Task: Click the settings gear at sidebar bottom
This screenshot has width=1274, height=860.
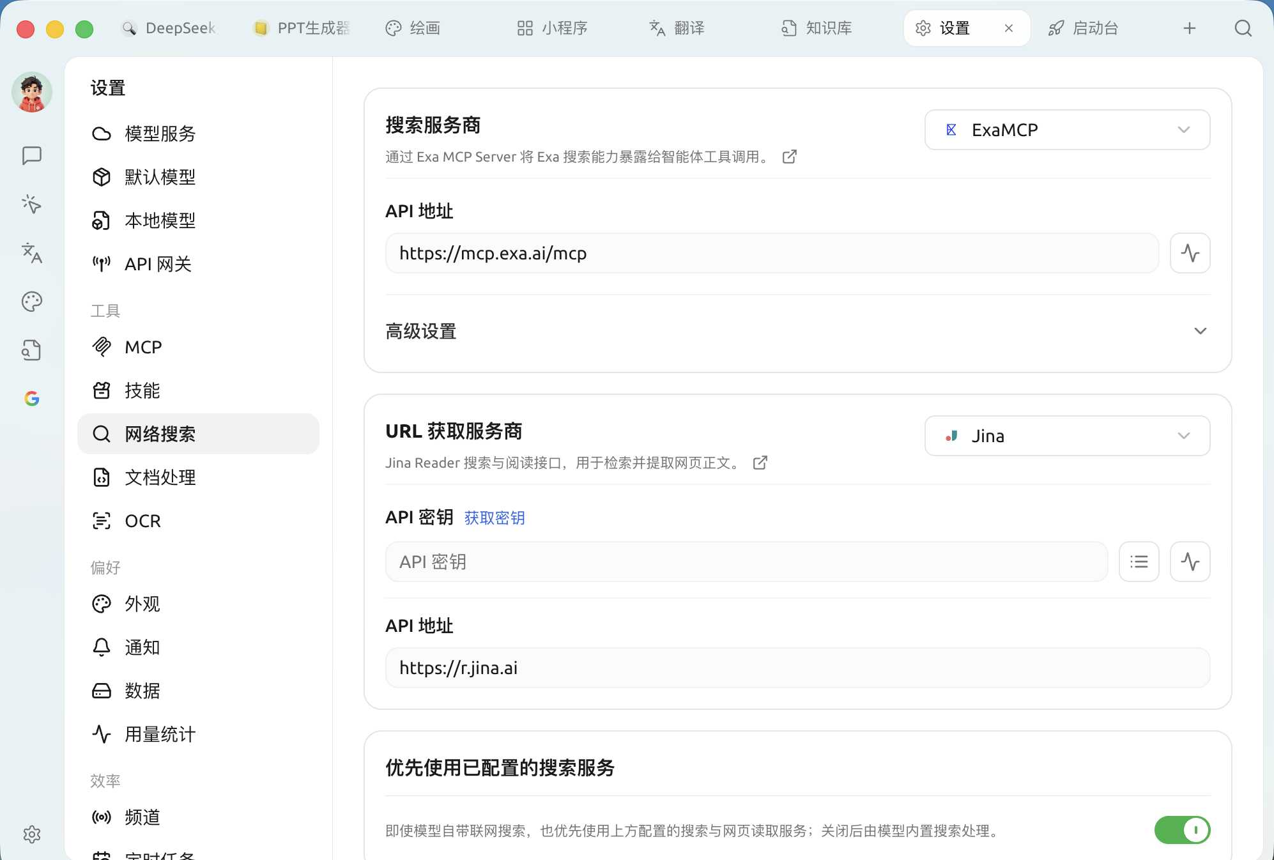Action: [32, 834]
